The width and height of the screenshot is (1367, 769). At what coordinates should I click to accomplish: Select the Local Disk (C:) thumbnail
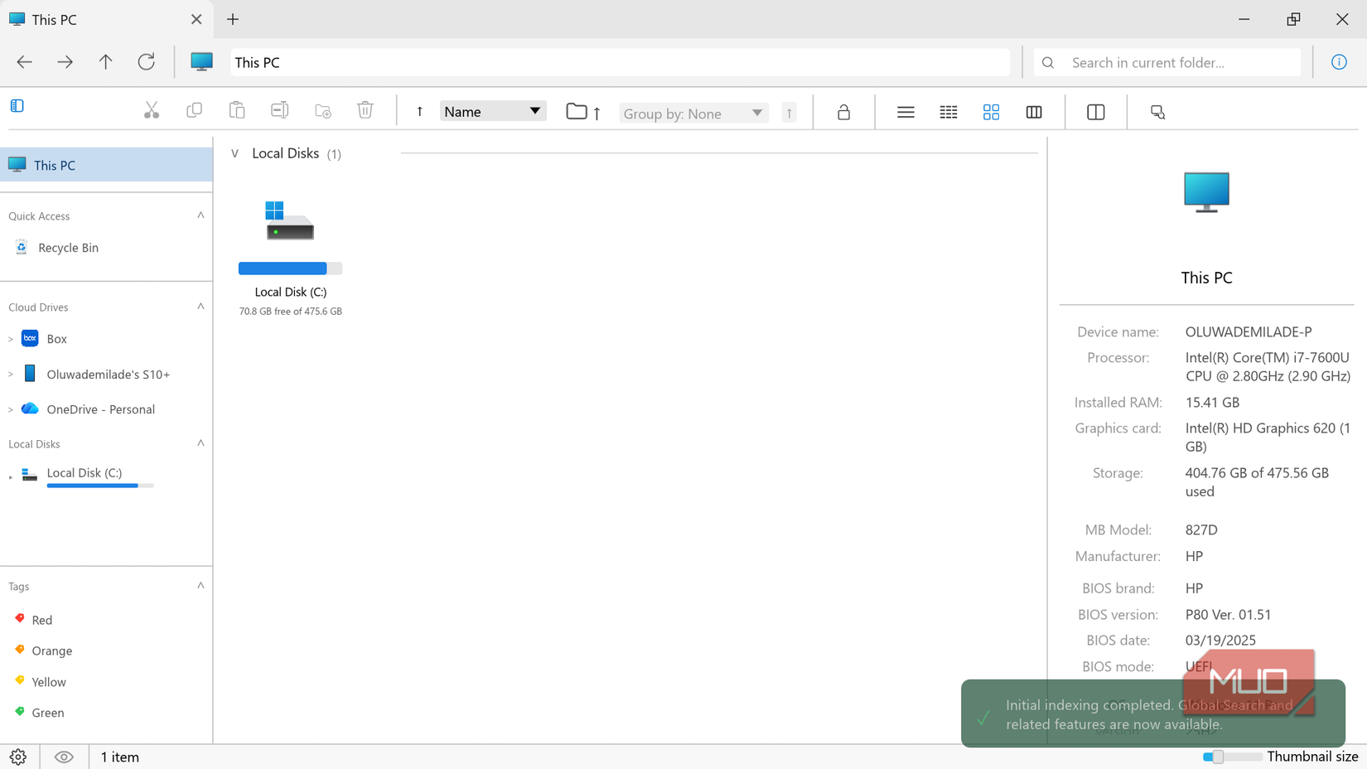(290, 257)
